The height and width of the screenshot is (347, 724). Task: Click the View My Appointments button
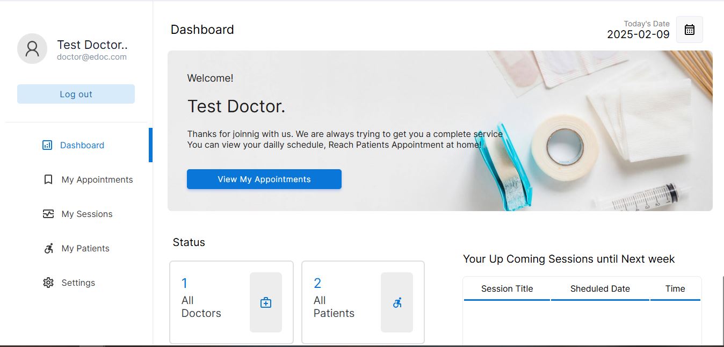coord(264,179)
